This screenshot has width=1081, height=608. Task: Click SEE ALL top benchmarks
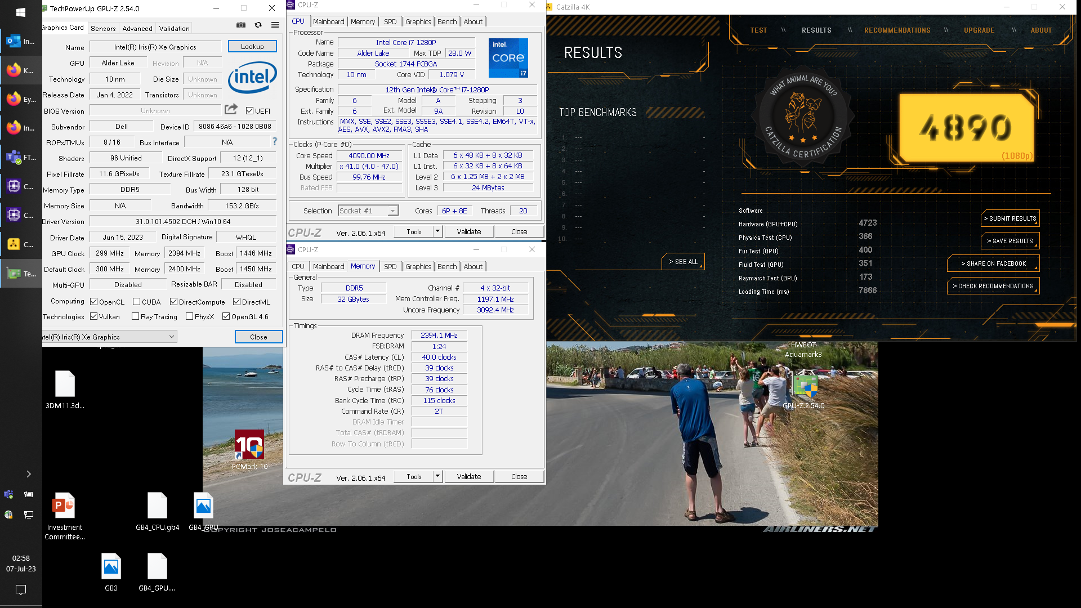[x=683, y=262]
